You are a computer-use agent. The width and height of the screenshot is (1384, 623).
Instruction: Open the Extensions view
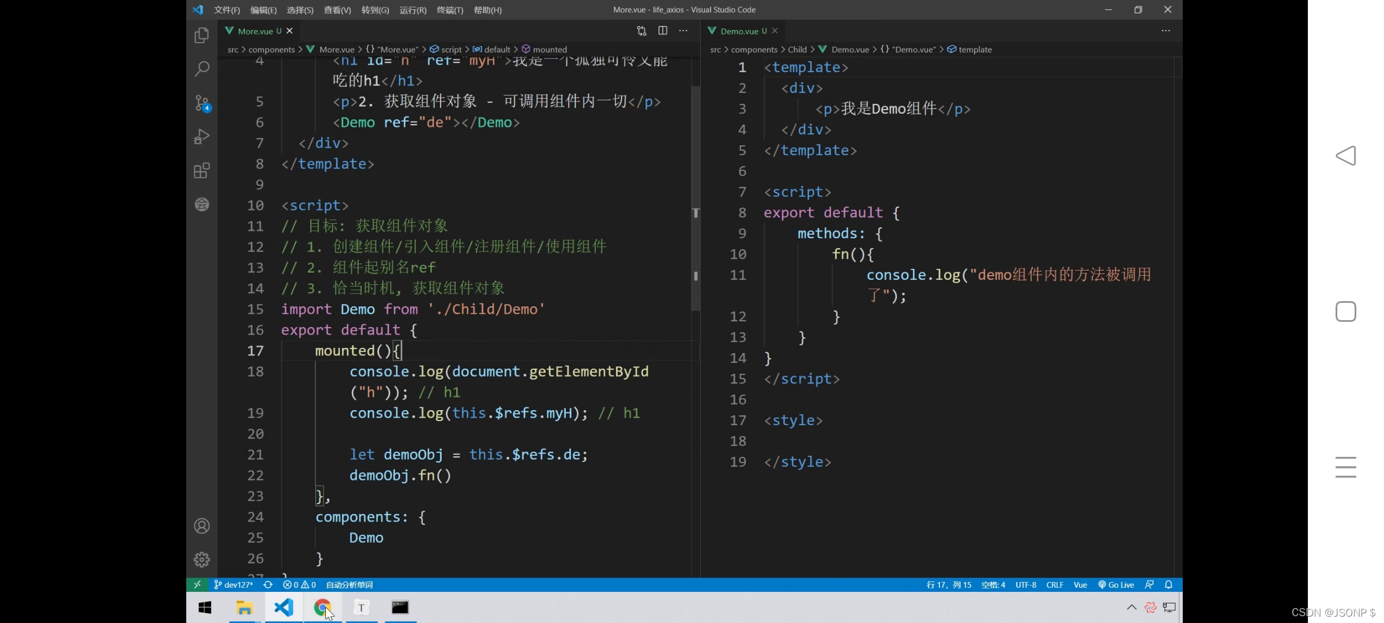tap(201, 171)
